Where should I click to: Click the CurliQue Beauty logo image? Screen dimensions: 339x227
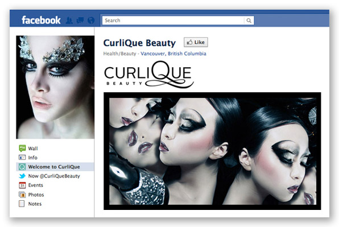149,74
